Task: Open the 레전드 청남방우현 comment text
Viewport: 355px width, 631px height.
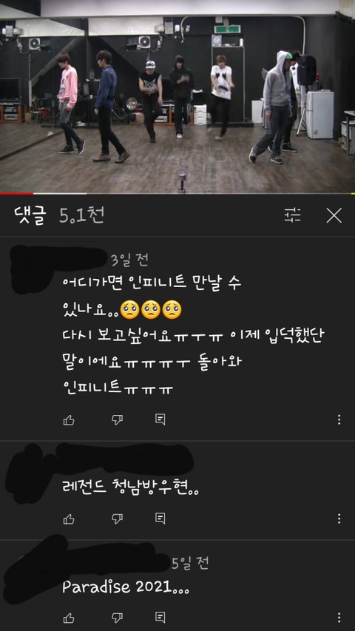Action: [x=131, y=490]
